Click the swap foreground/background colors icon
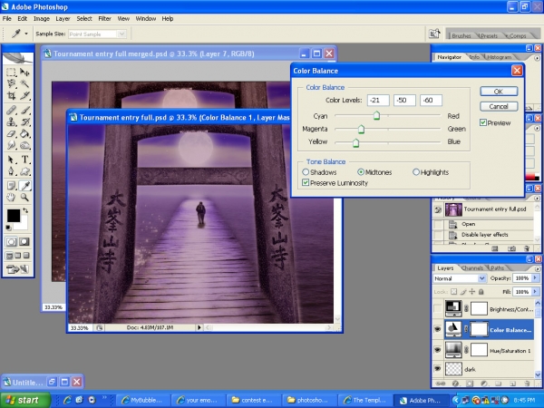Image resolution: width=544 pixels, height=408 pixels. [25, 210]
